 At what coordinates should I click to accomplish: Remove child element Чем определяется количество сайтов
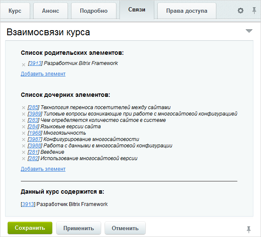point(23,121)
